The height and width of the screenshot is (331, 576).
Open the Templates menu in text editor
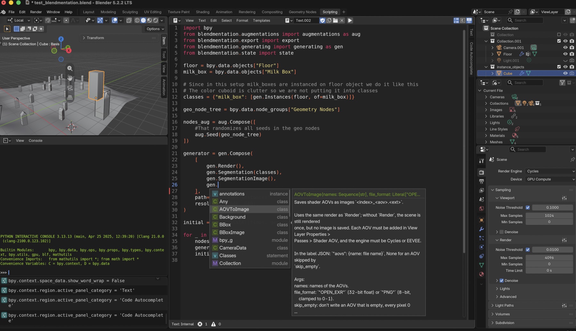(261, 20)
